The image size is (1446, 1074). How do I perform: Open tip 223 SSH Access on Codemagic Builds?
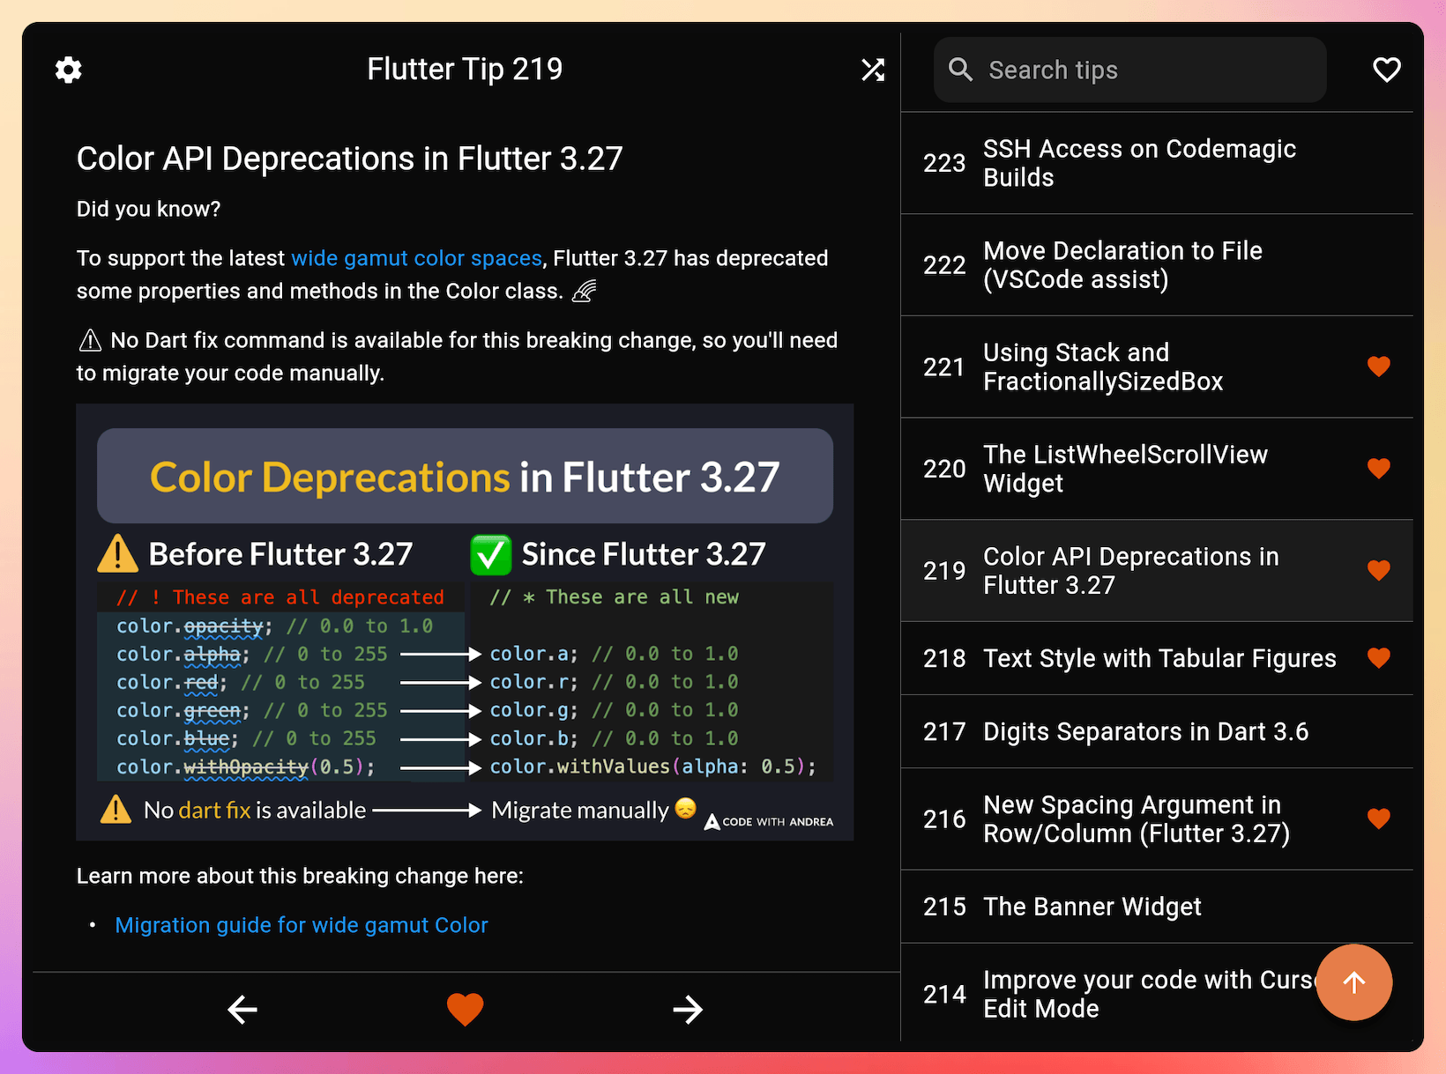tap(1139, 163)
